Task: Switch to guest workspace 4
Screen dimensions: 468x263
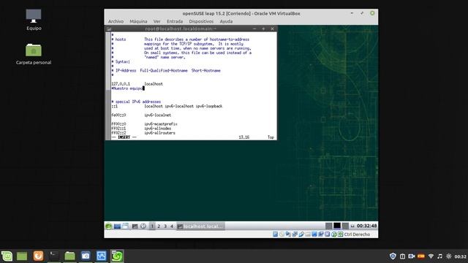Action: point(172,226)
